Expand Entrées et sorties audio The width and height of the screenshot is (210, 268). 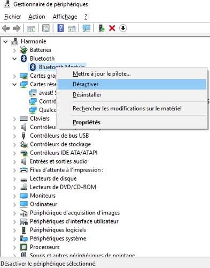pyautogui.click(x=14, y=162)
